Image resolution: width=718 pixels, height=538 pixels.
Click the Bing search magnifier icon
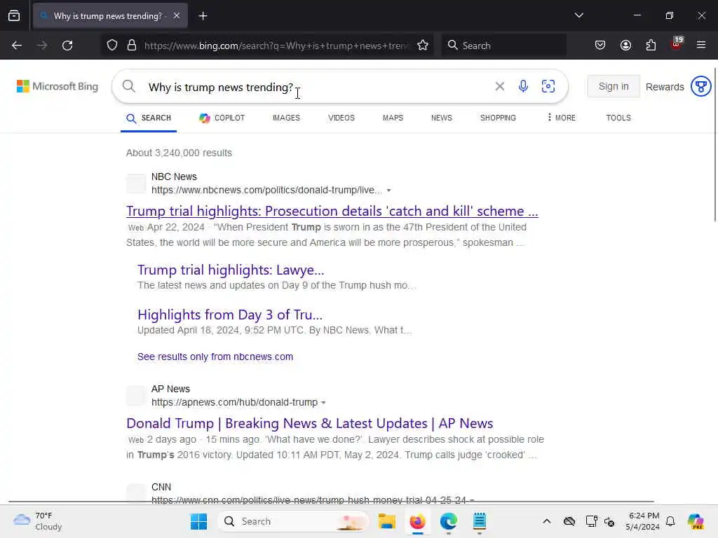pos(129,86)
